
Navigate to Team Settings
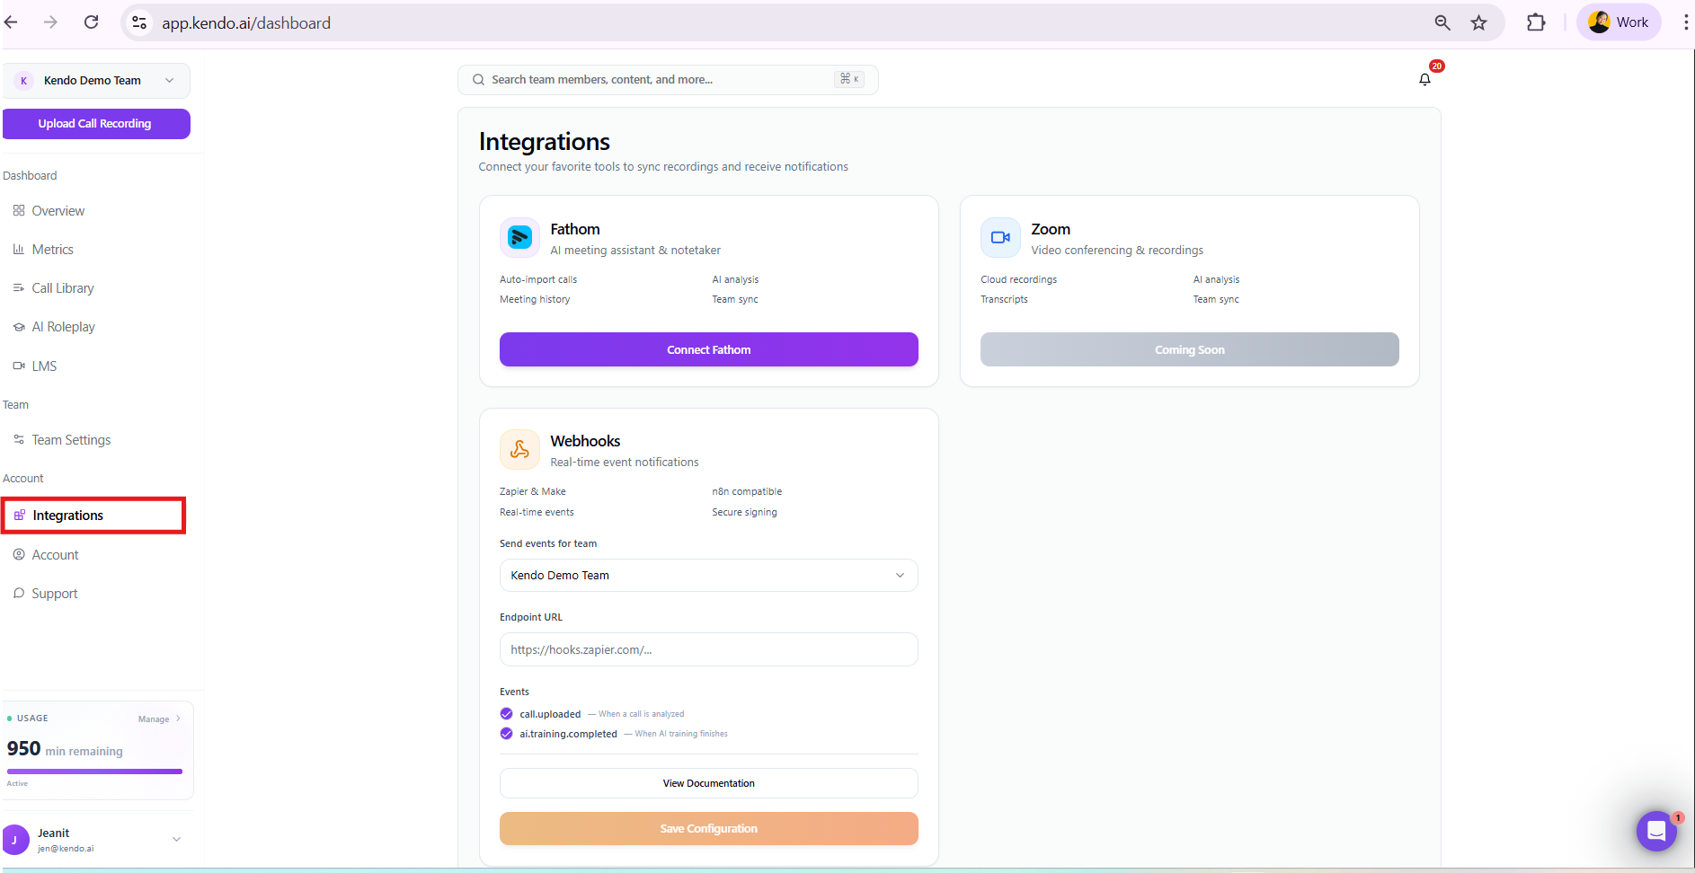(x=71, y=440)
